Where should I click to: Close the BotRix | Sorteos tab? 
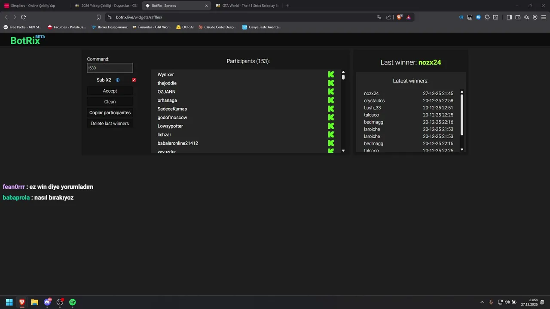(206, 6)
